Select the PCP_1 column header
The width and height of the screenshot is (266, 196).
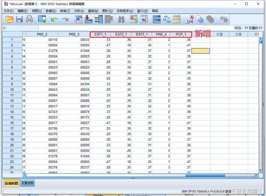coord(181,34)
